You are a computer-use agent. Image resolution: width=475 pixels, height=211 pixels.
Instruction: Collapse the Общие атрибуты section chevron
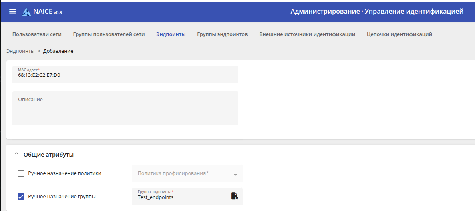[16, 154]
